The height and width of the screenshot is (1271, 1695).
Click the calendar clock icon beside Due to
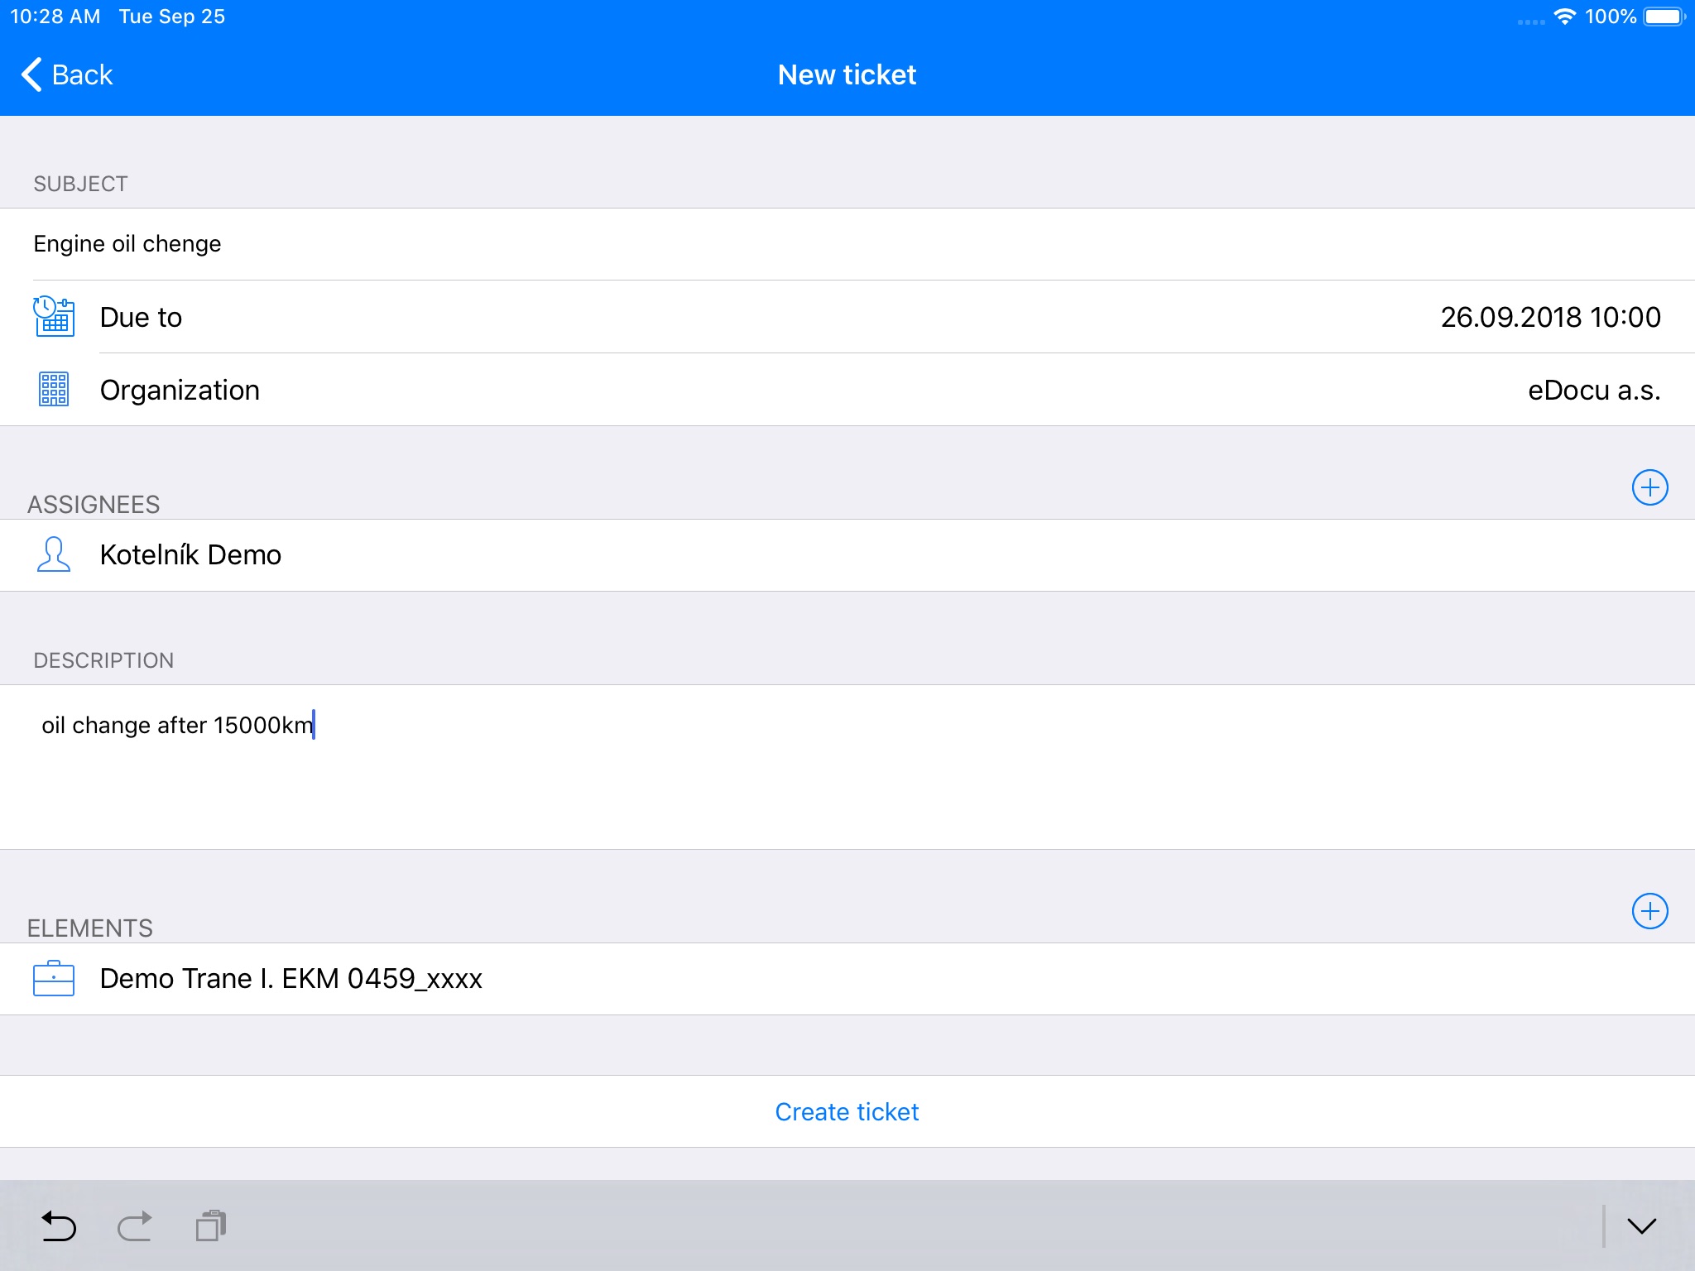pyautogui.click(x=54, y=317)
